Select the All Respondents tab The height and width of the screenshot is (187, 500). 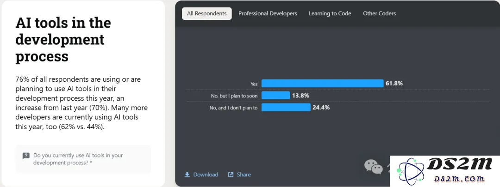pos(206,13)
